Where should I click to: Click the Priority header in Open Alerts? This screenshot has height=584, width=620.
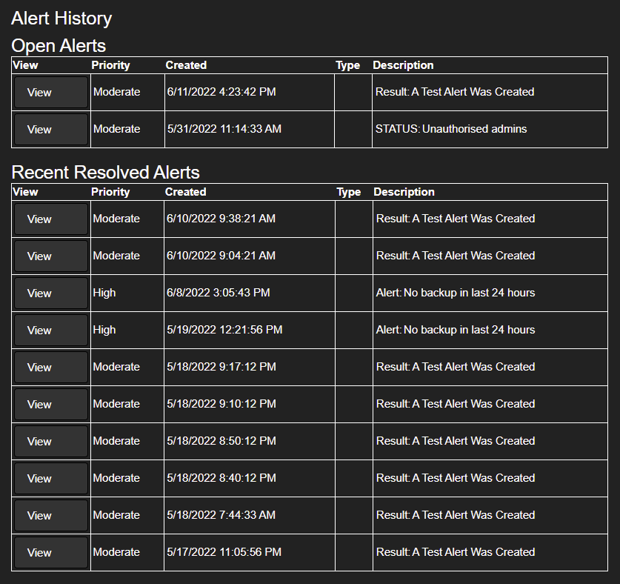click(x=110, y=65)
